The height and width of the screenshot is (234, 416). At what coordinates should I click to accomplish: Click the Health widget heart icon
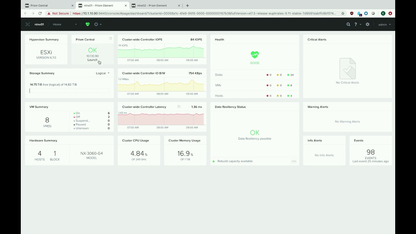255,55
